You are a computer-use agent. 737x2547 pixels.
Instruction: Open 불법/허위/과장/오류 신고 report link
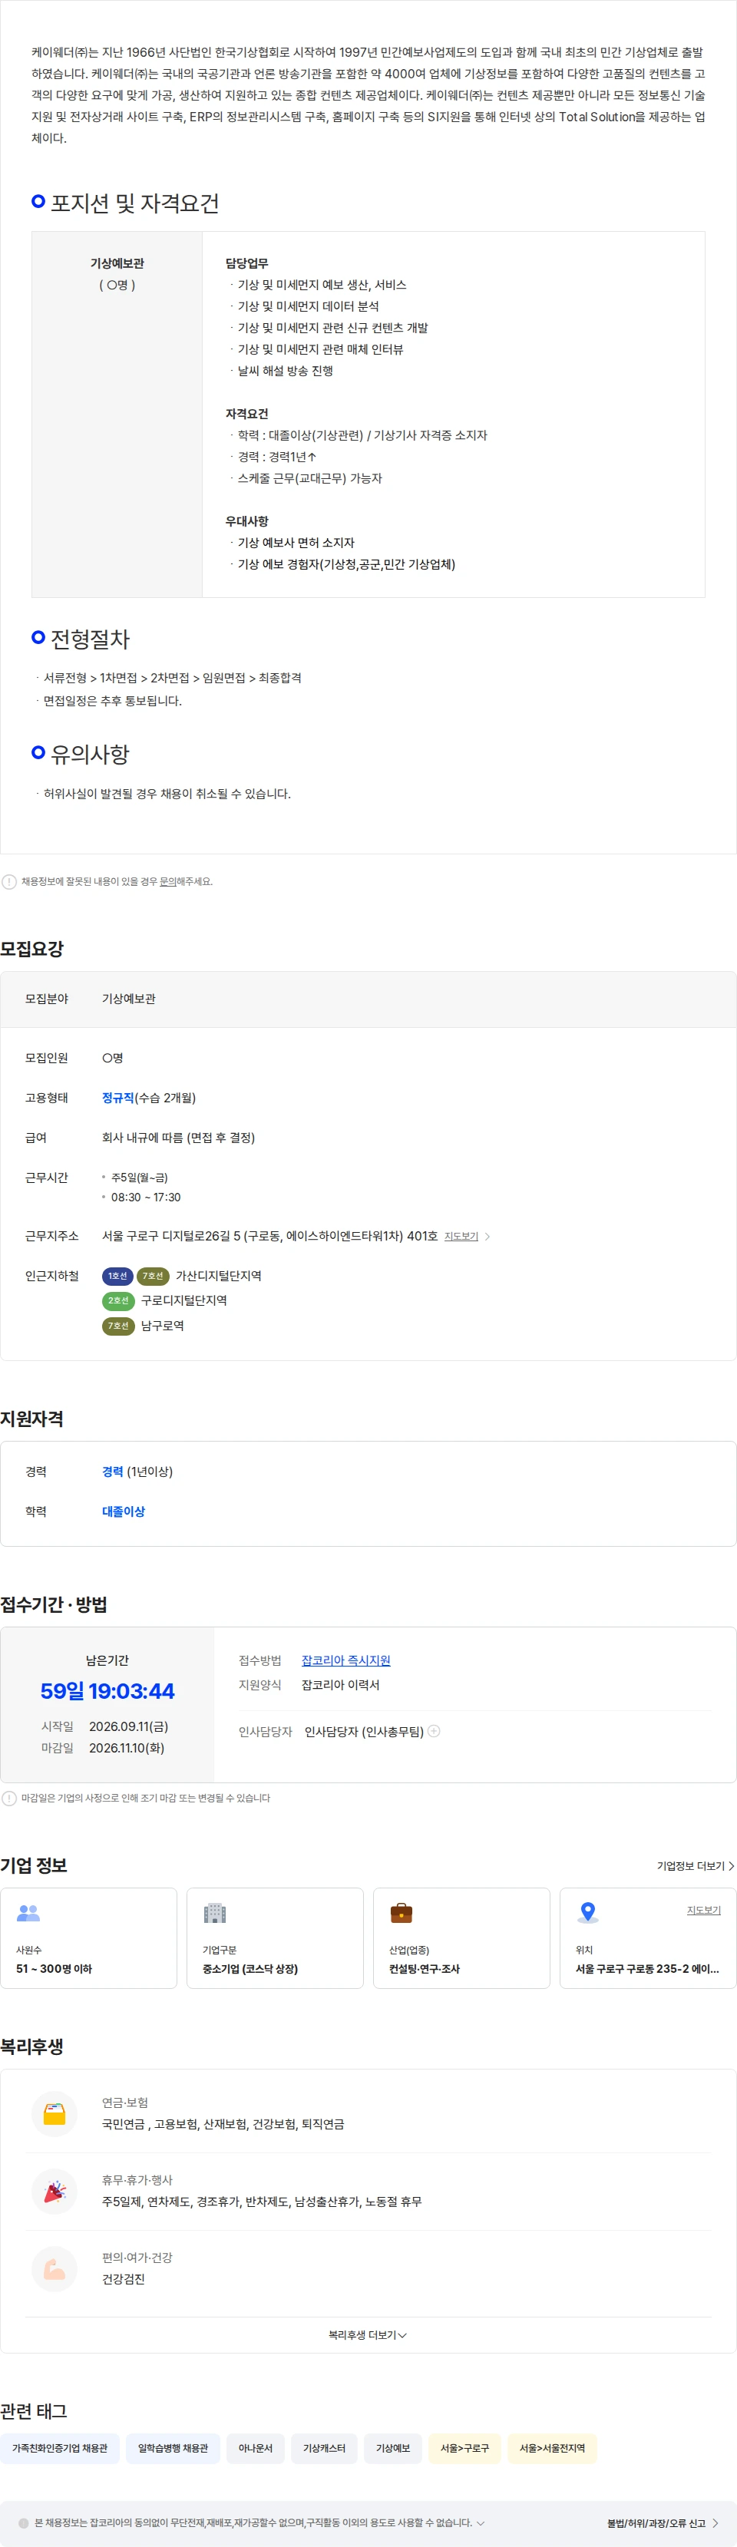(x=663, y=2522)
